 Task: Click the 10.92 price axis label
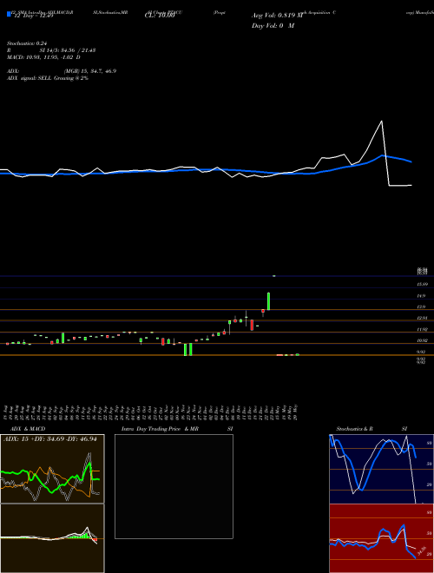[x=423, y=340]
